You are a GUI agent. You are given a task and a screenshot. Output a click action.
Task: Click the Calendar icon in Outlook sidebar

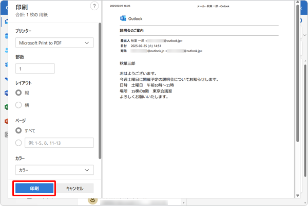[x=6, y=36]
